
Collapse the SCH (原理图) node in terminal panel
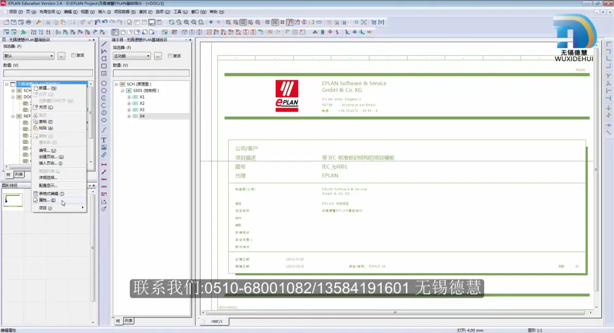coord(116,84)
